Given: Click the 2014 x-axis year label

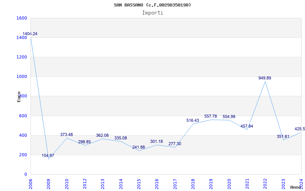Looking at the screenshot, I should (121, 184).
